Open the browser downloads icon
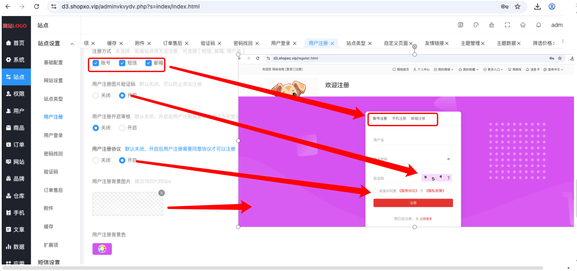Viewport: 577px width, 271px height. coord(538,7)
